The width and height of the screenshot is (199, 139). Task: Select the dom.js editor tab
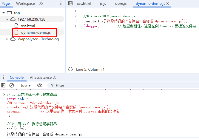121,4
